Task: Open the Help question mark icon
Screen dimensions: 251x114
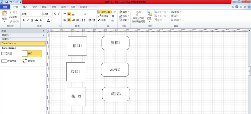Action: (x=237, y=7)
